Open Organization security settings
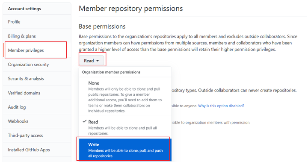 coord(37,65)
